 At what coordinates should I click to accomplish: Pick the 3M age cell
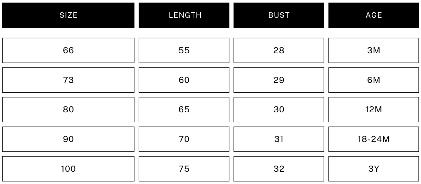tap(374, 50)
